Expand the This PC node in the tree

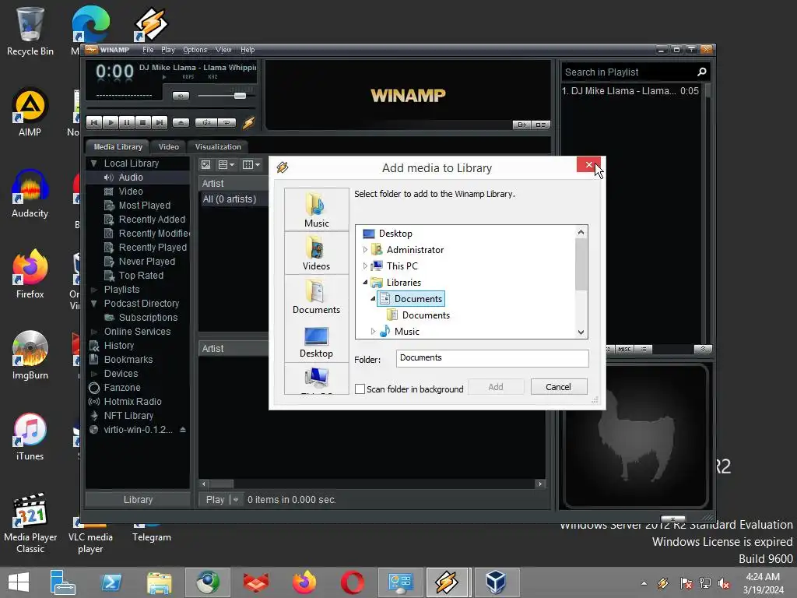[x=365, y=266]
